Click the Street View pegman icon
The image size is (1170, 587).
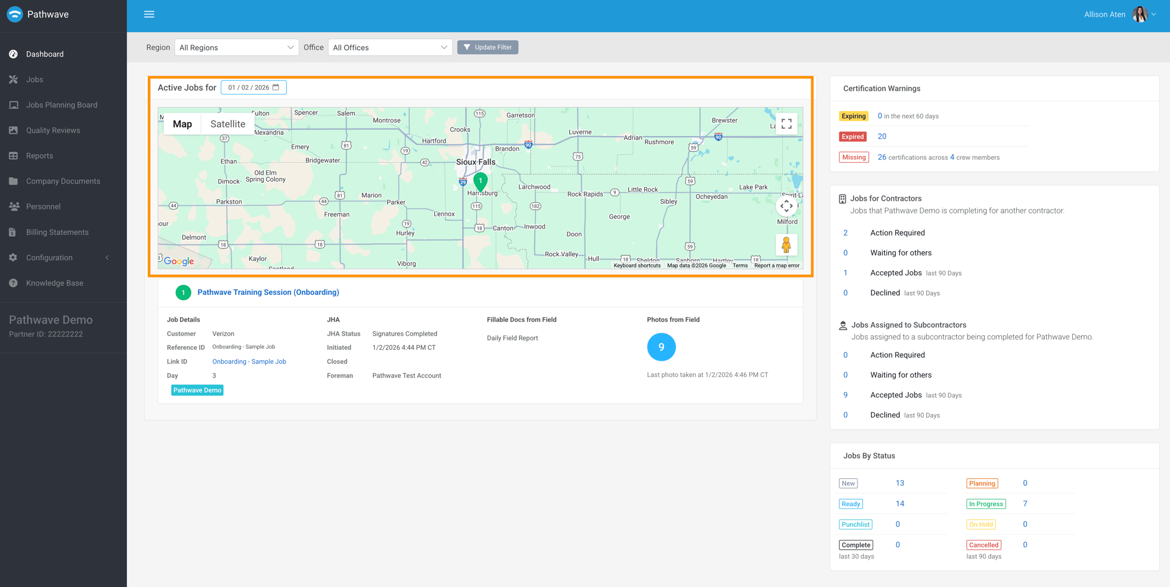tap(786, 245)
